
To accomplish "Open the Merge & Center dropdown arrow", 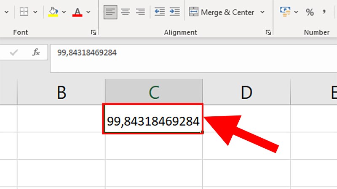I will [262, 12].
